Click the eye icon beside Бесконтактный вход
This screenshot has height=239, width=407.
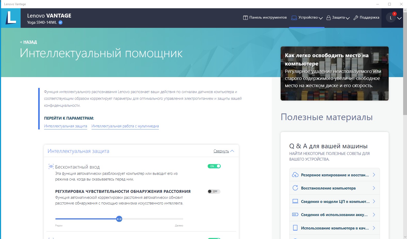pos(51,167)
